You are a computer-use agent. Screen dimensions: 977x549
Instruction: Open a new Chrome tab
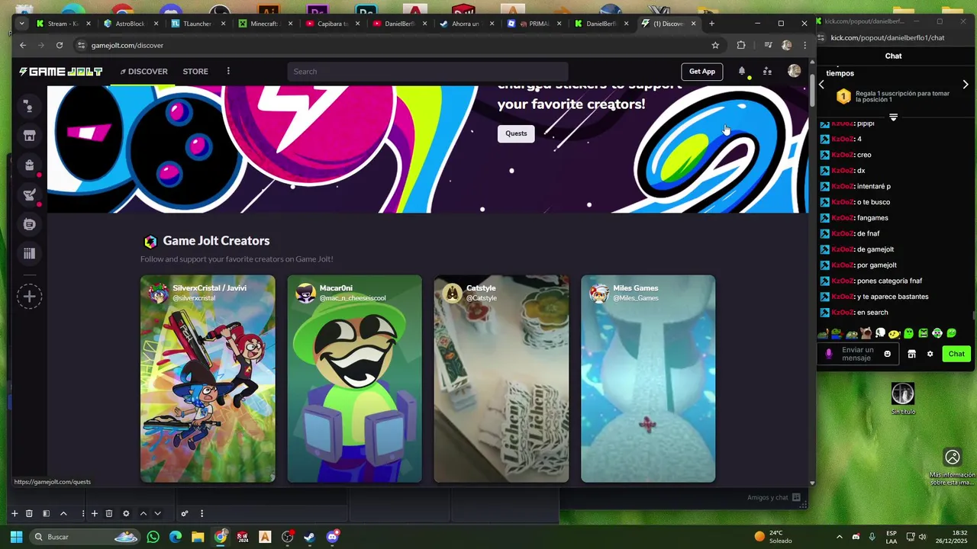pos(711,24)
